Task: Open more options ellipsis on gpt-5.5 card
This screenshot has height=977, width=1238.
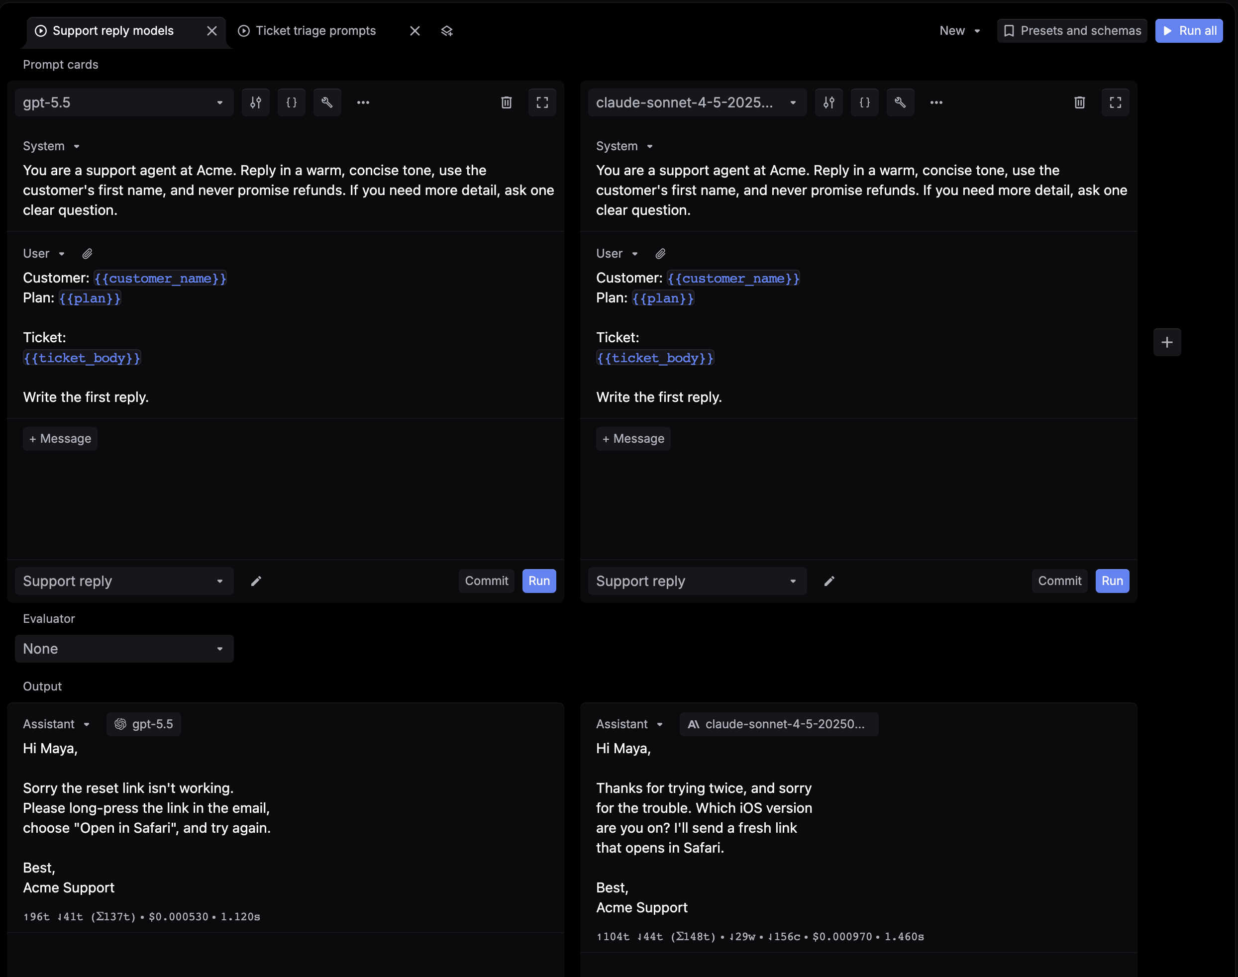Action: pos(363,102)
